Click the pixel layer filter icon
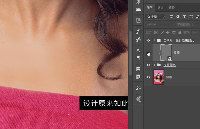The image size is (200, 129). point(171,17)
